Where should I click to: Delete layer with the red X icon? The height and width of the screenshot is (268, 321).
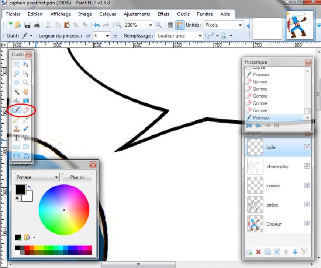258,252
